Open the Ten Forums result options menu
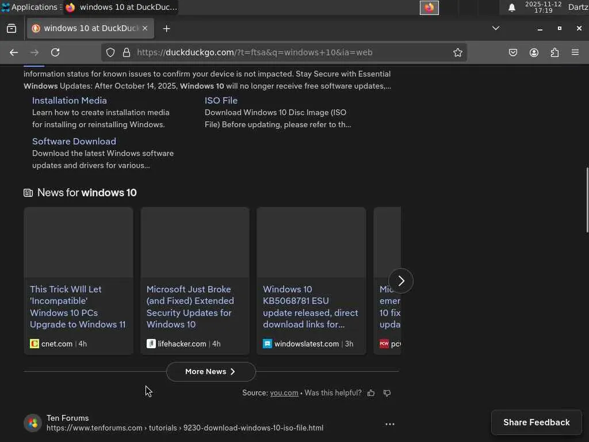The width and height of the screenshot is (589, 442). point(390,424)
